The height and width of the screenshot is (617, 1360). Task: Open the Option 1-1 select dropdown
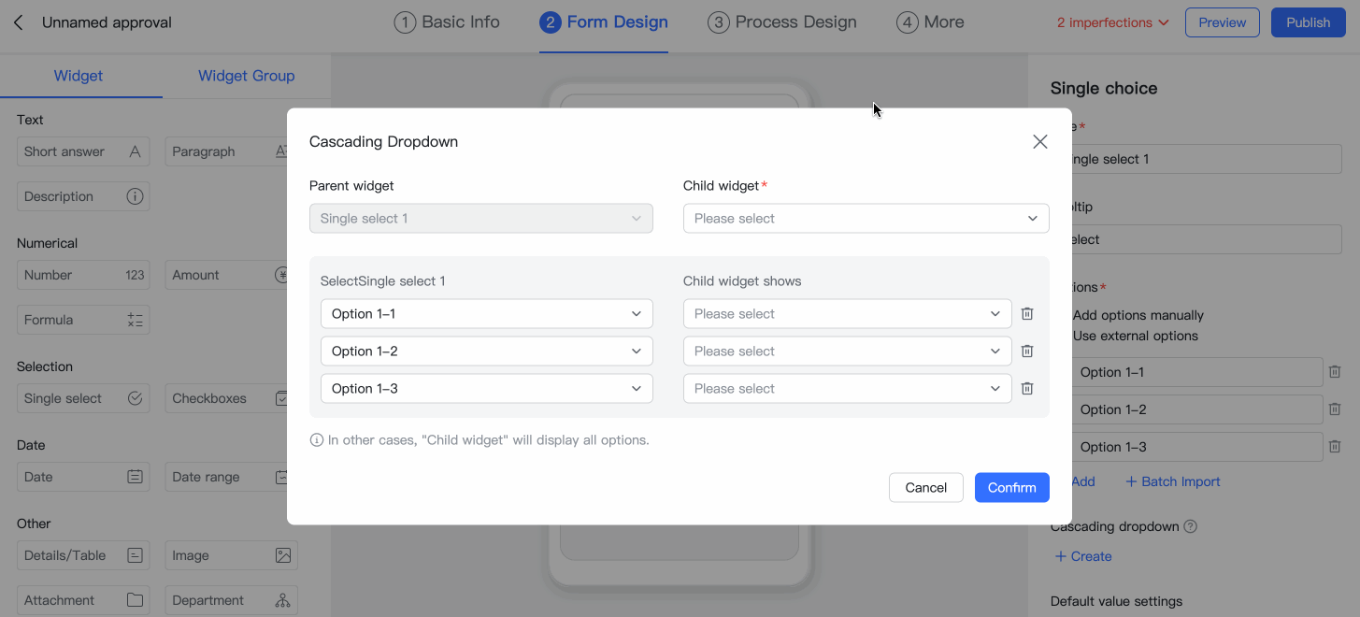pyautogui.click(x=486, y=313)
